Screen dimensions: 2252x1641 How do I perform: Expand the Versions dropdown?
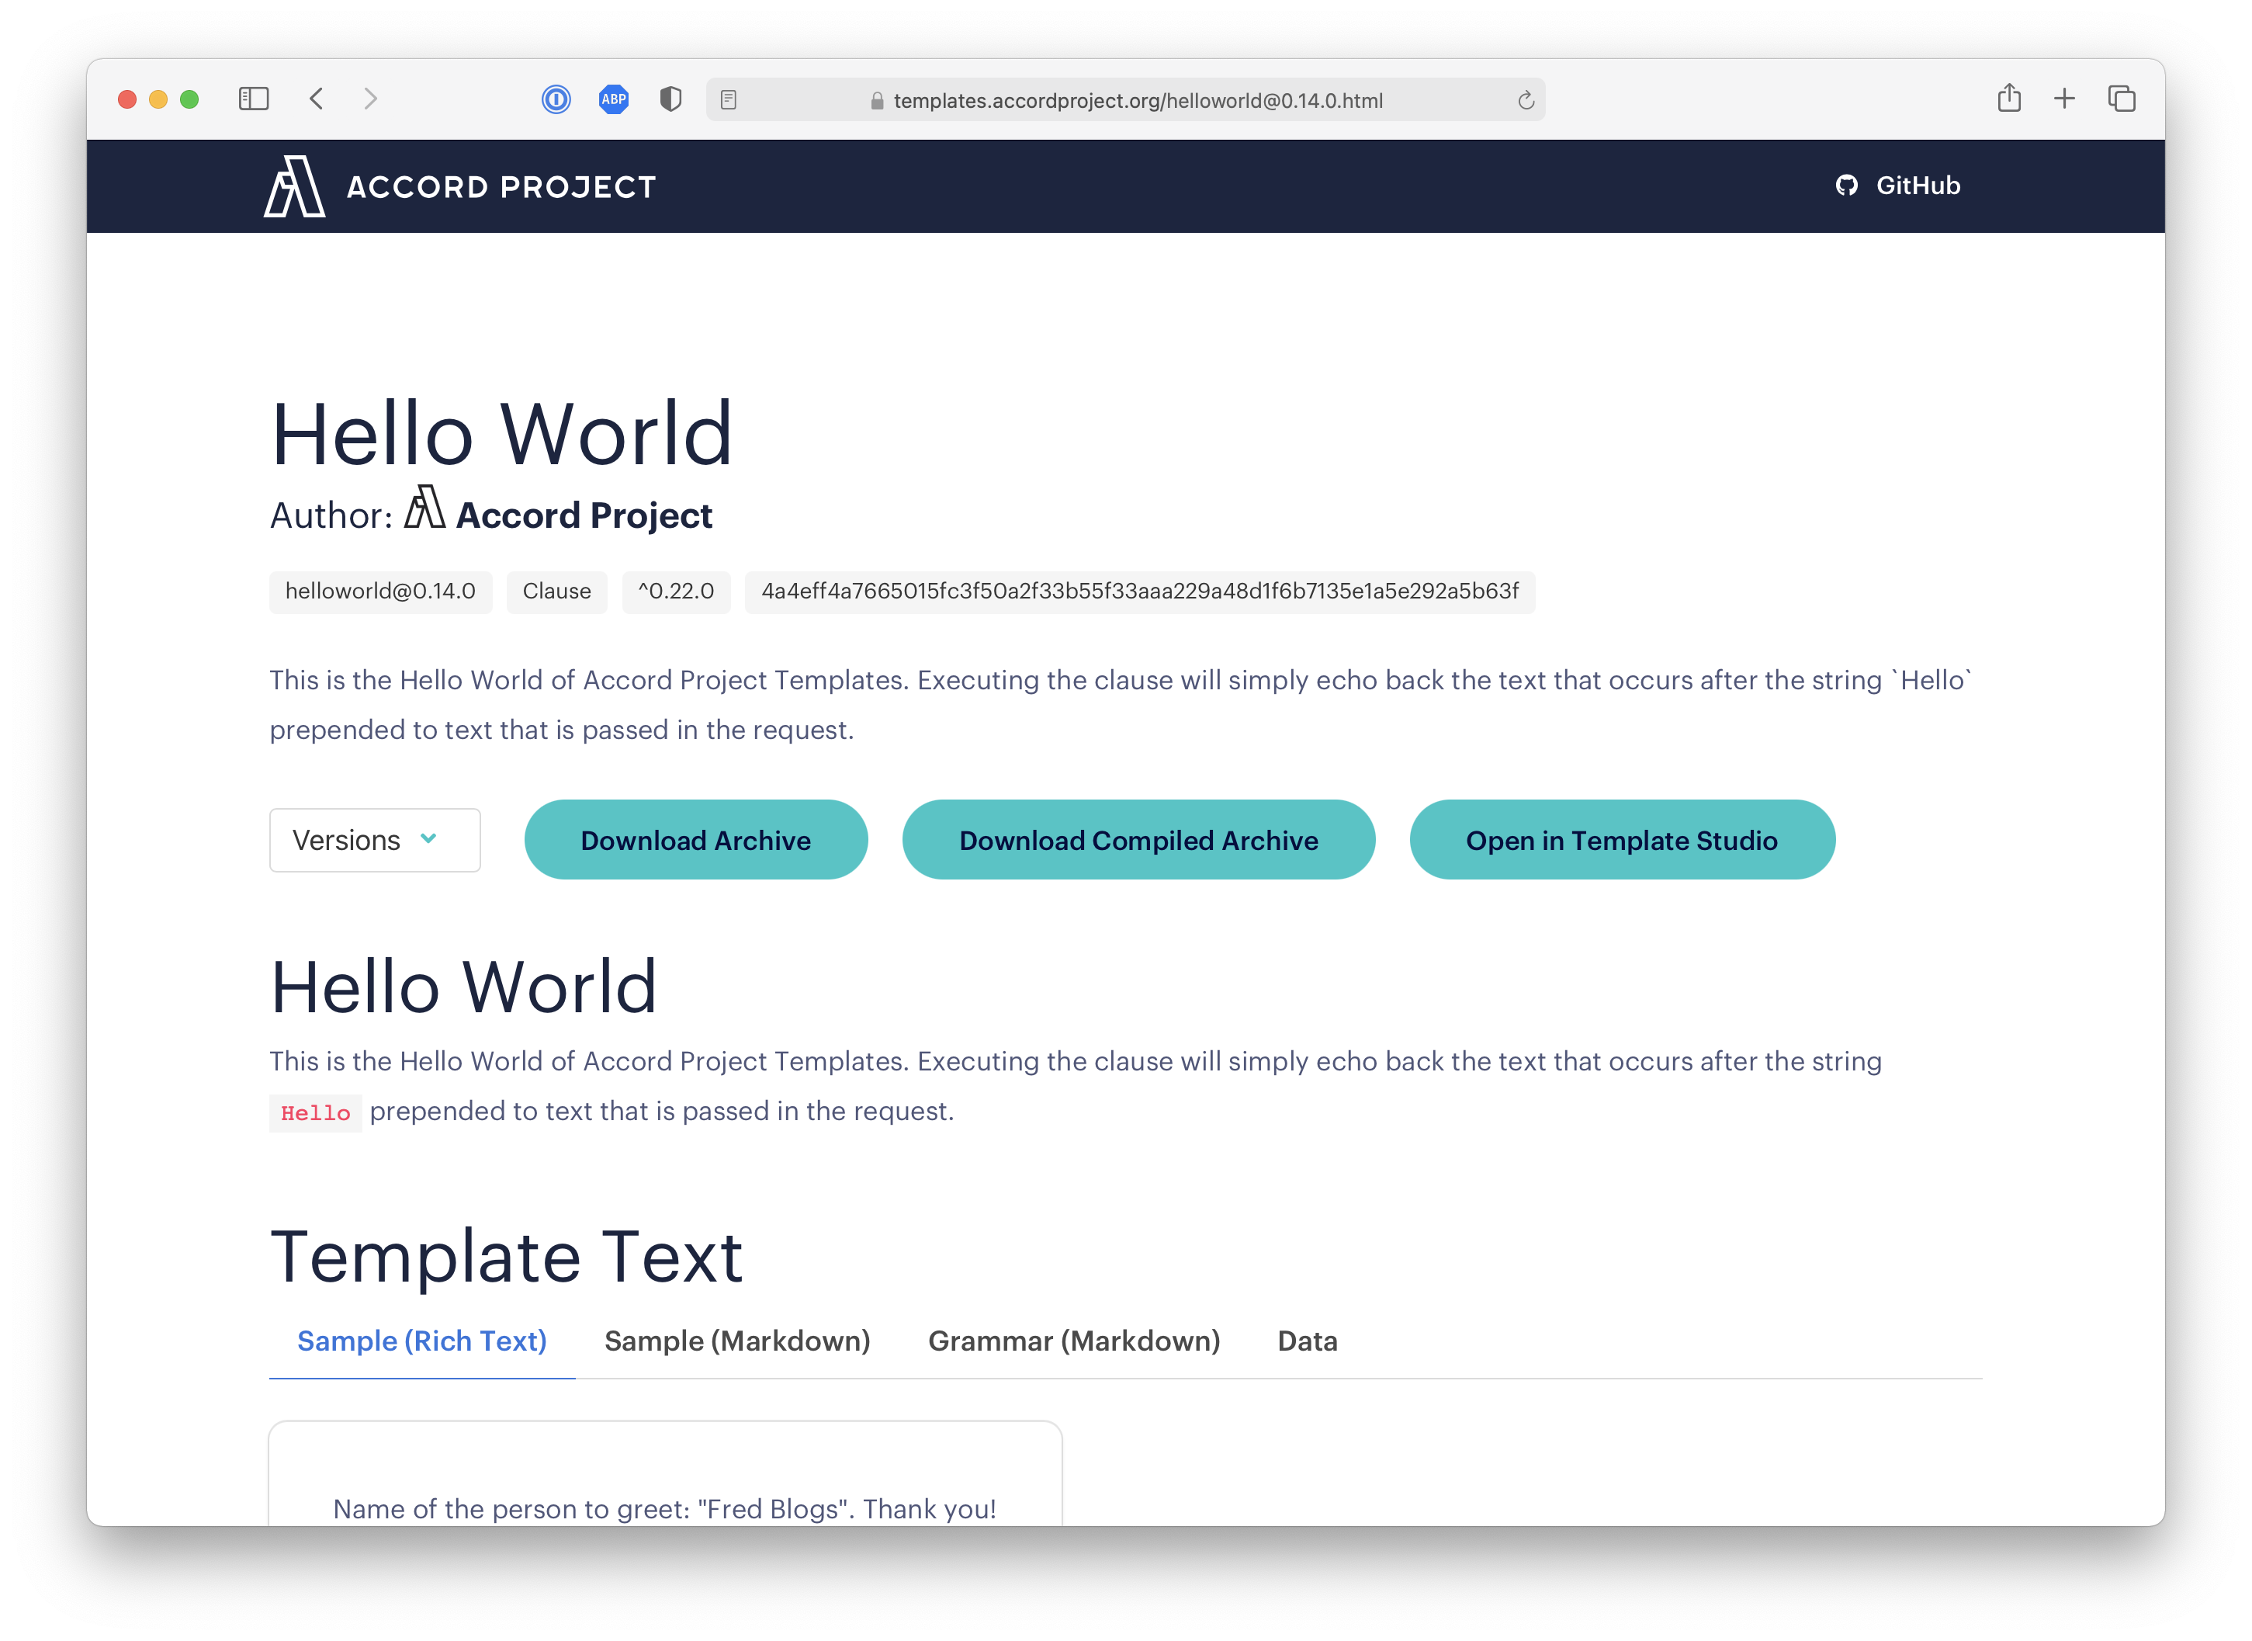coord(376,841)
